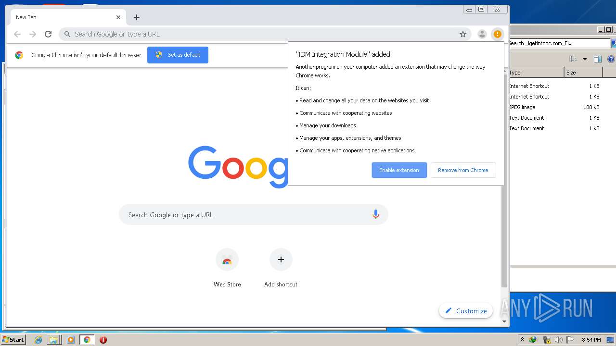This screenshot has width=616, height=346.
Task: Expand Explorer view options dropdown arrow
Action: 585,59
